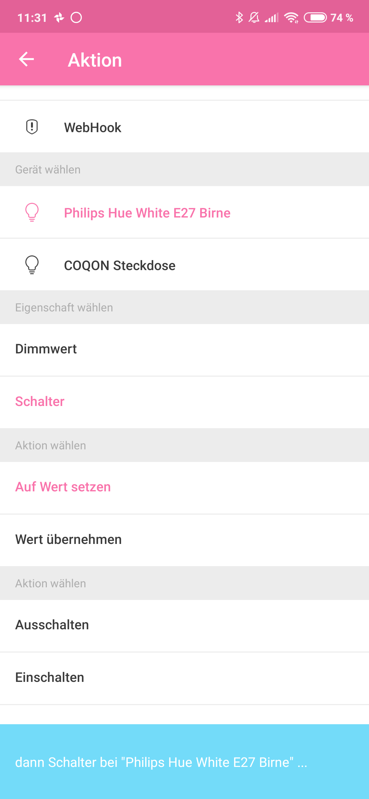This screenshot has height=799, width=369.
Task: Tap the battery indicator icon
Action: coord(315,17)
